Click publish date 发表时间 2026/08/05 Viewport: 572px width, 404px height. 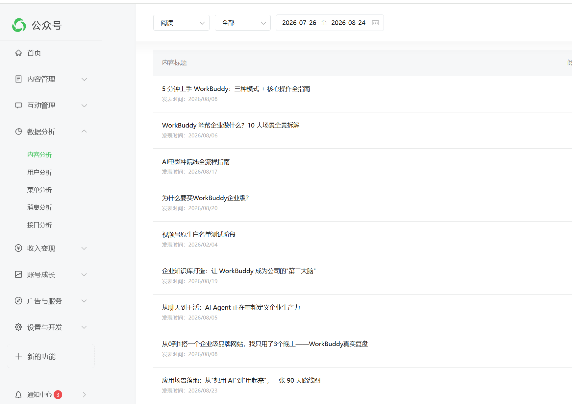tap(190, 318)
